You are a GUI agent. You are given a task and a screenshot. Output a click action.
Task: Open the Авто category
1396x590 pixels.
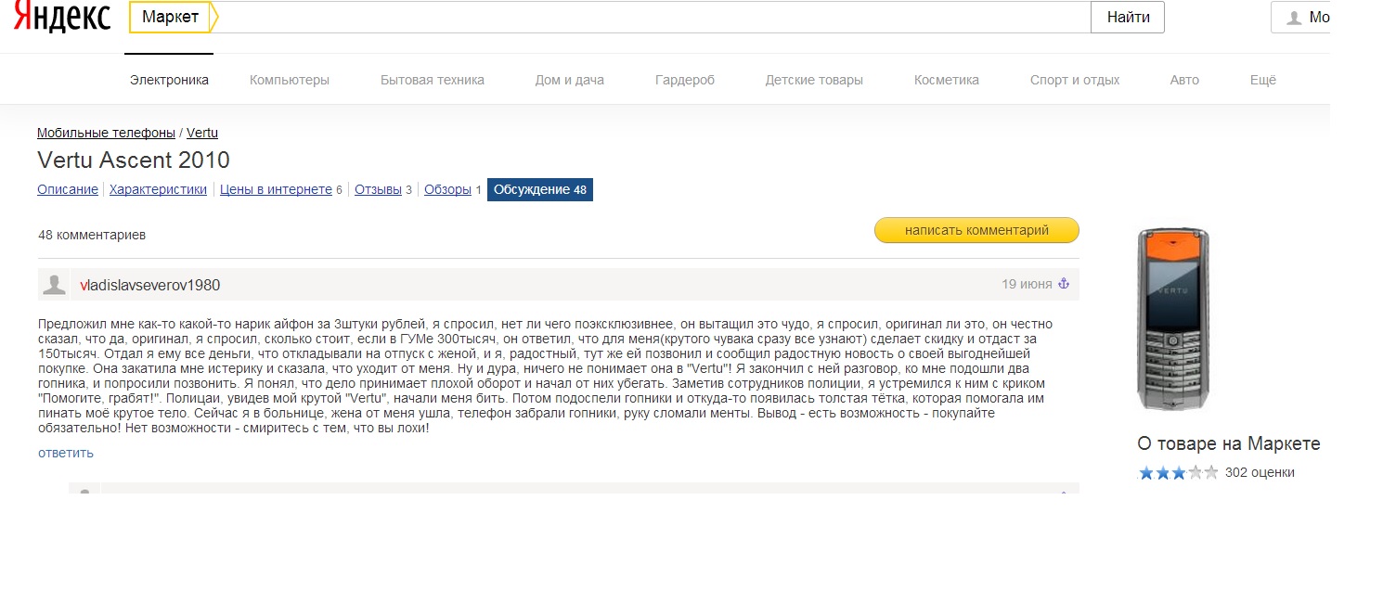point(1184,80)
